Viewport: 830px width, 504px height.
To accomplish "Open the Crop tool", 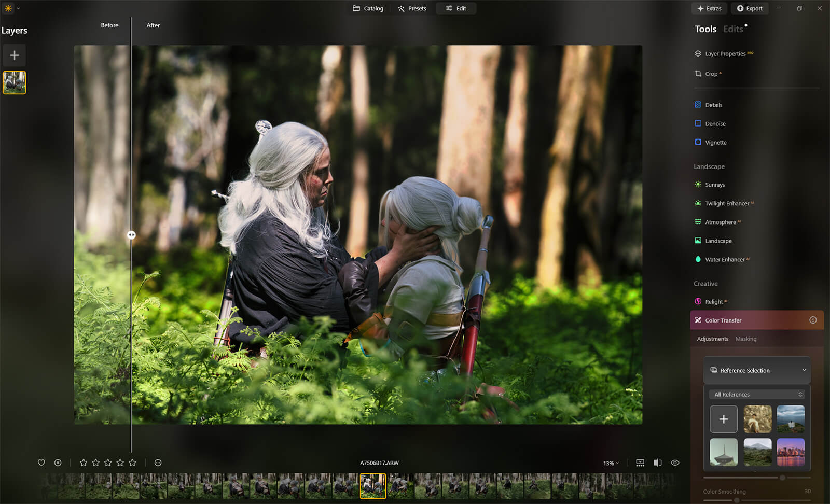I will 711,74.
